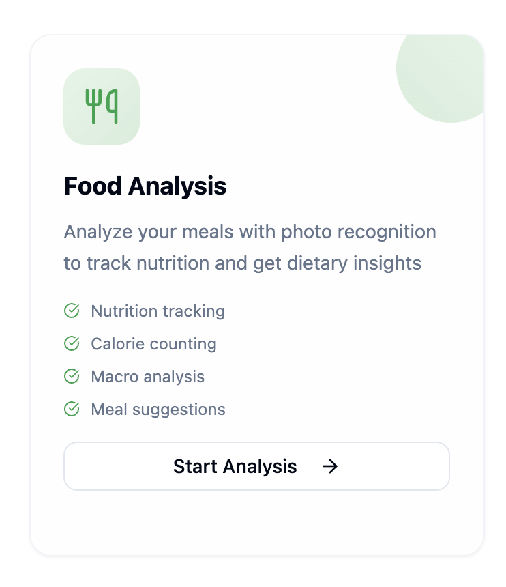Click the "to track nutrition and get dietary insights" line
This screenshot has width=506, height=587.
pyautogui.click(x=242, y=263)
